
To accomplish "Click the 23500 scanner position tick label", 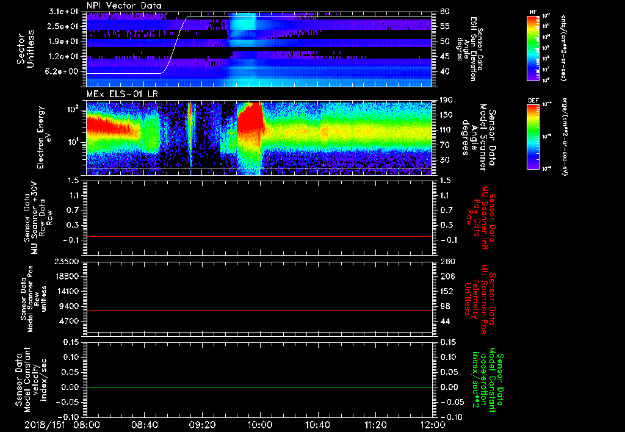I will point(66,262).
